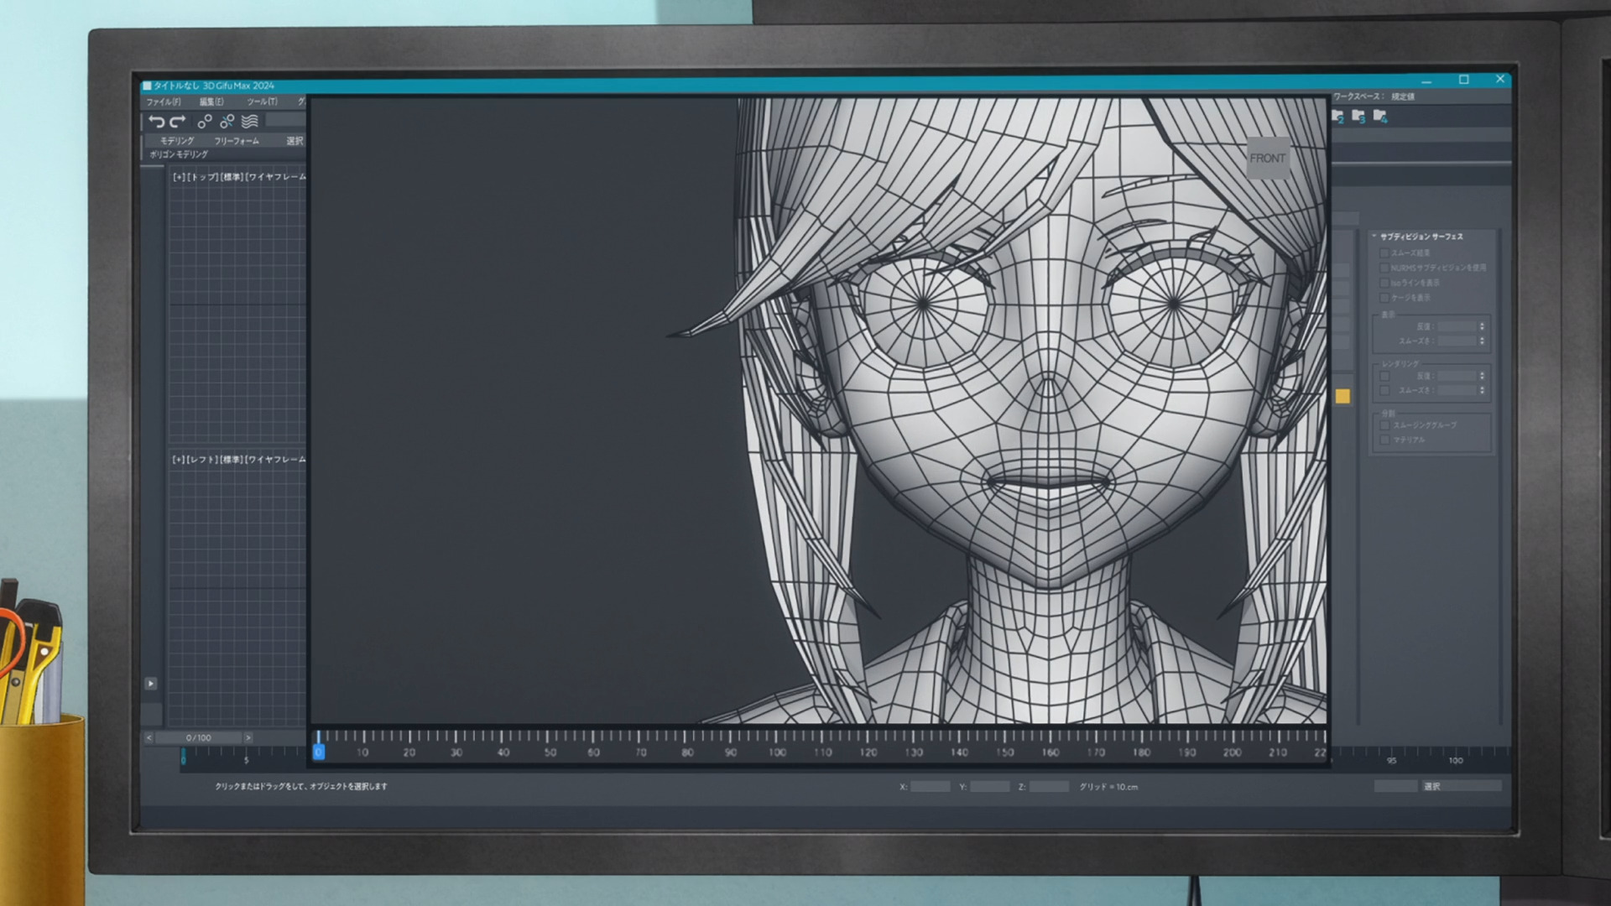Open the ワークスペース dropdown
This screenshot has height=906, width=1611.
[x=1403, y=97]
